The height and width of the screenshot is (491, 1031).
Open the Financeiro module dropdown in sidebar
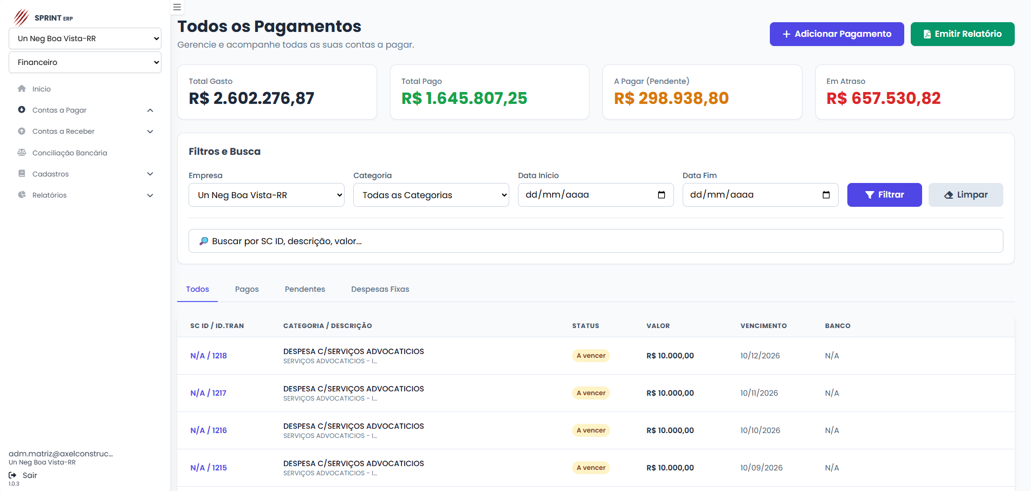click(x=85, y=62)
